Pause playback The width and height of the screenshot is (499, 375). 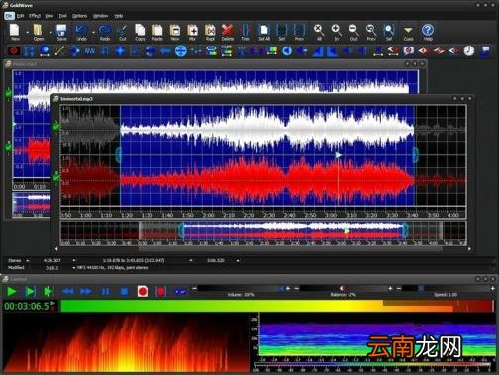click(106, 292)
